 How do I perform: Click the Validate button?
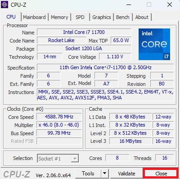click(x=126, y=174)
